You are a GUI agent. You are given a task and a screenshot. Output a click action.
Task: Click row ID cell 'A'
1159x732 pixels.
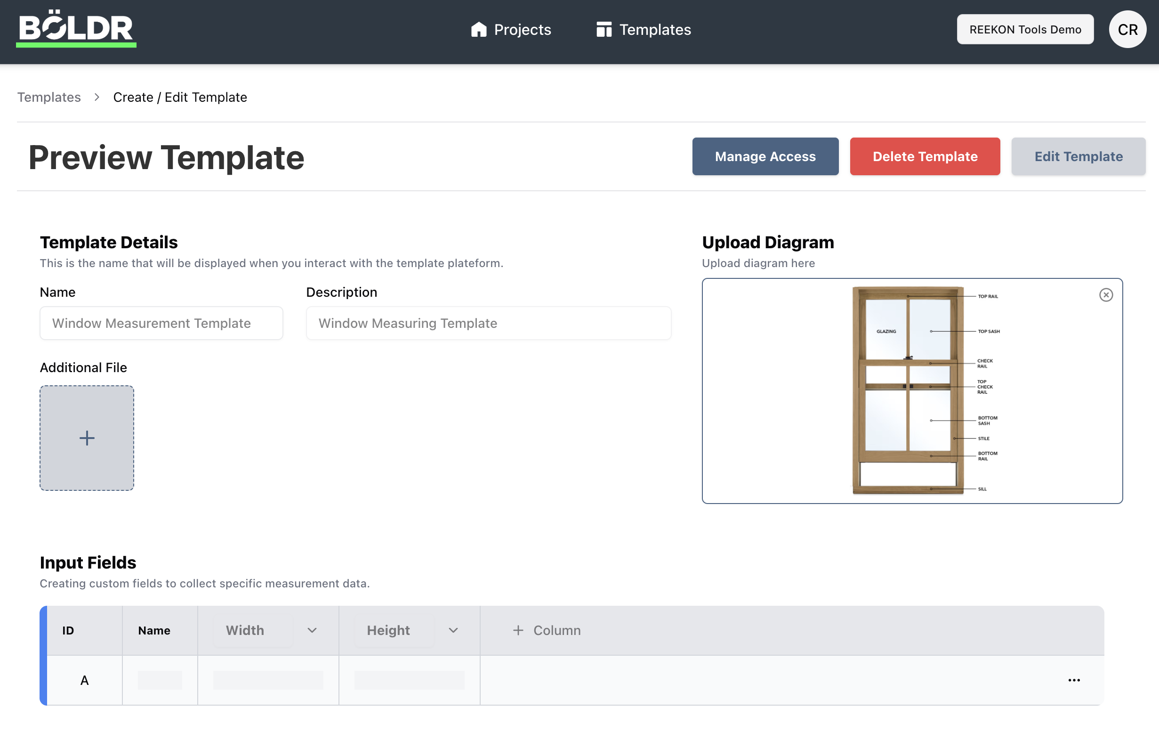pos(84,680)
